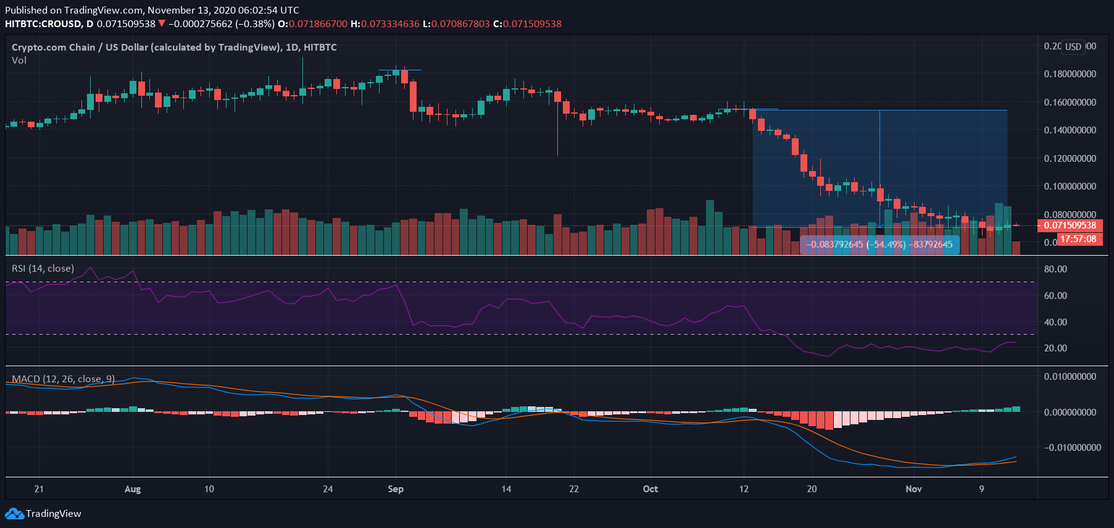Click the price change -0.000275662 (-0.38%) text
Viewport: 1114px width, 528px height.
click(x=221, y=24)
